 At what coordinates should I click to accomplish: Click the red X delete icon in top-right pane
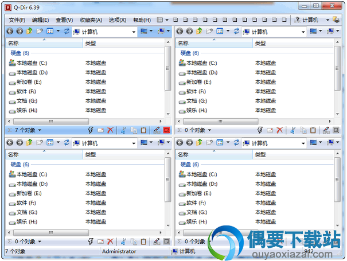(x=280, y=130)
